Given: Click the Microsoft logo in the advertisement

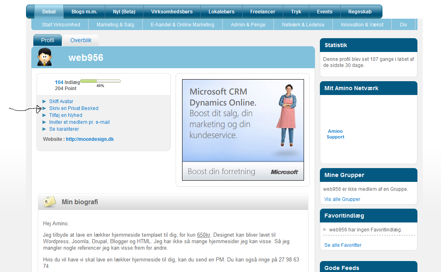Looking at the screenshot, I should (285, 172).
